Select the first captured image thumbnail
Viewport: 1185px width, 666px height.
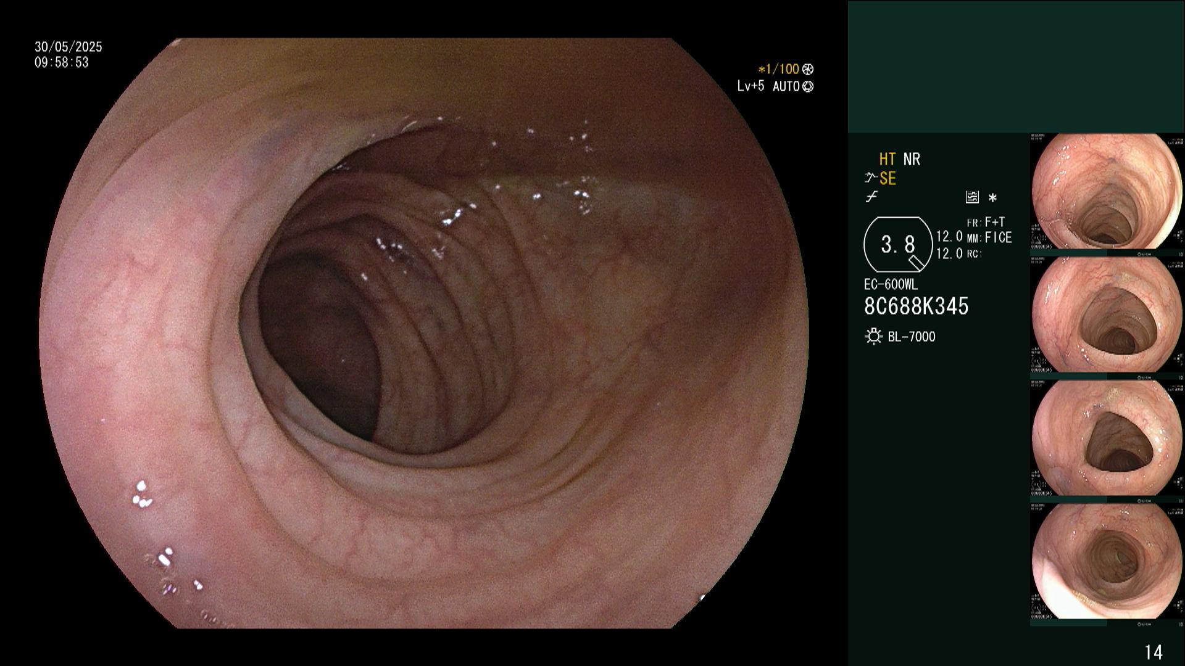point(1107,192)
